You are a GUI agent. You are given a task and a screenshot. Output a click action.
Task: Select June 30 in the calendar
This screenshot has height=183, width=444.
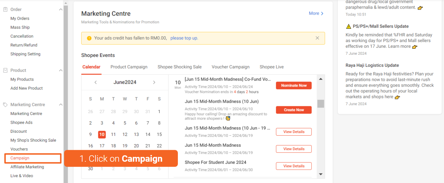point(91,169)
